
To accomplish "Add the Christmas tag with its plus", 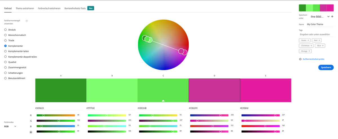I will pos(311,45).
